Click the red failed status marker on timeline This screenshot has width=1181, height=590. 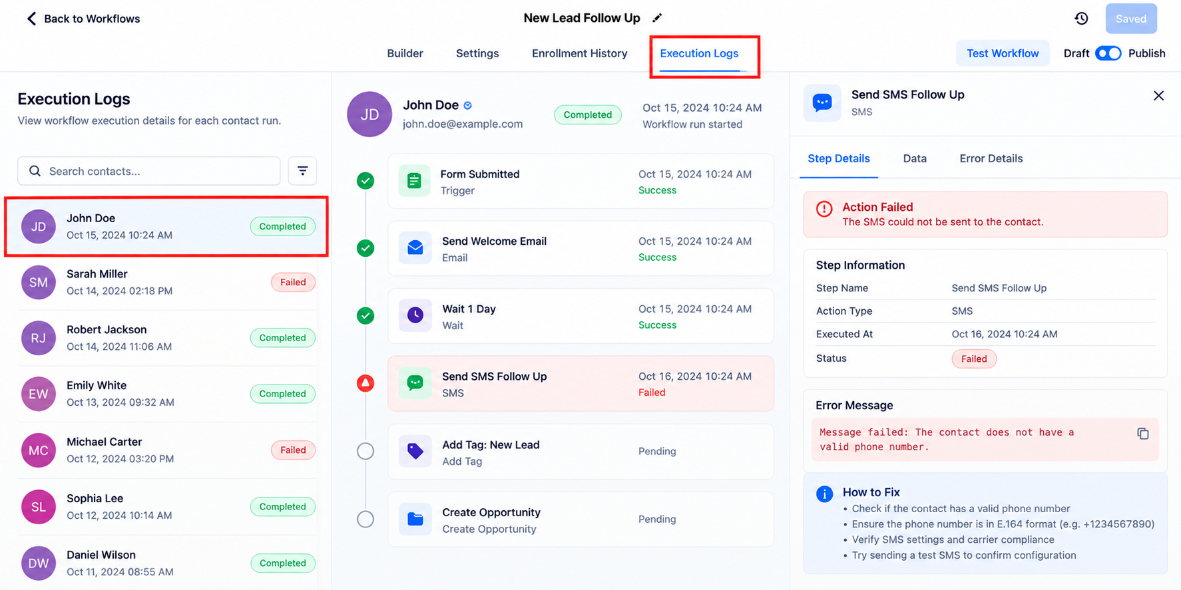point(365,383)
